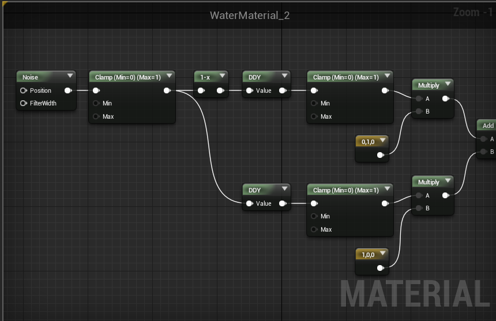Collapse the 1-x node arrow
Viewport: 496px width, 321px height.
tap(222, 76)
